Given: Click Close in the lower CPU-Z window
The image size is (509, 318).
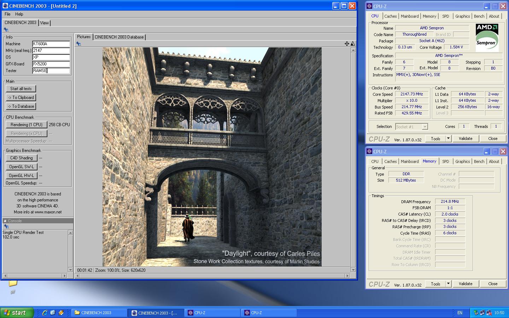Looking at the screenshot, I should [x=493, y=284].
